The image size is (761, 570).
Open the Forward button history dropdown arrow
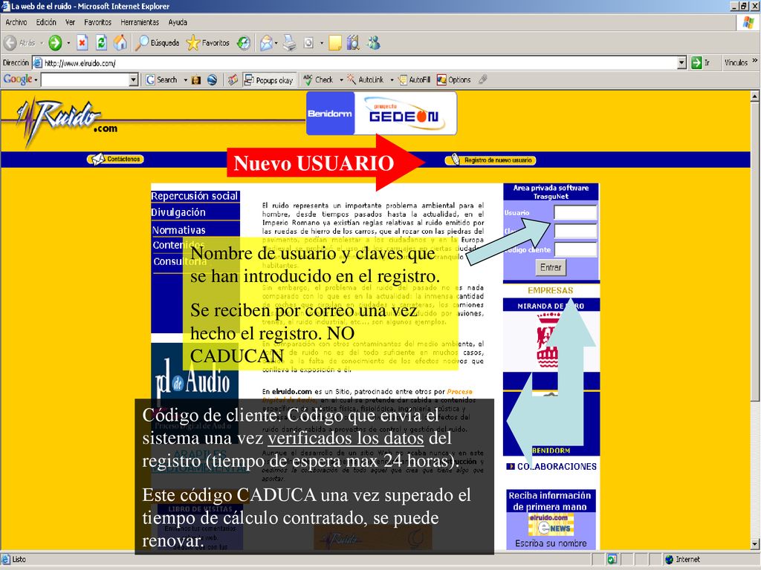click(x=68, y=43)
